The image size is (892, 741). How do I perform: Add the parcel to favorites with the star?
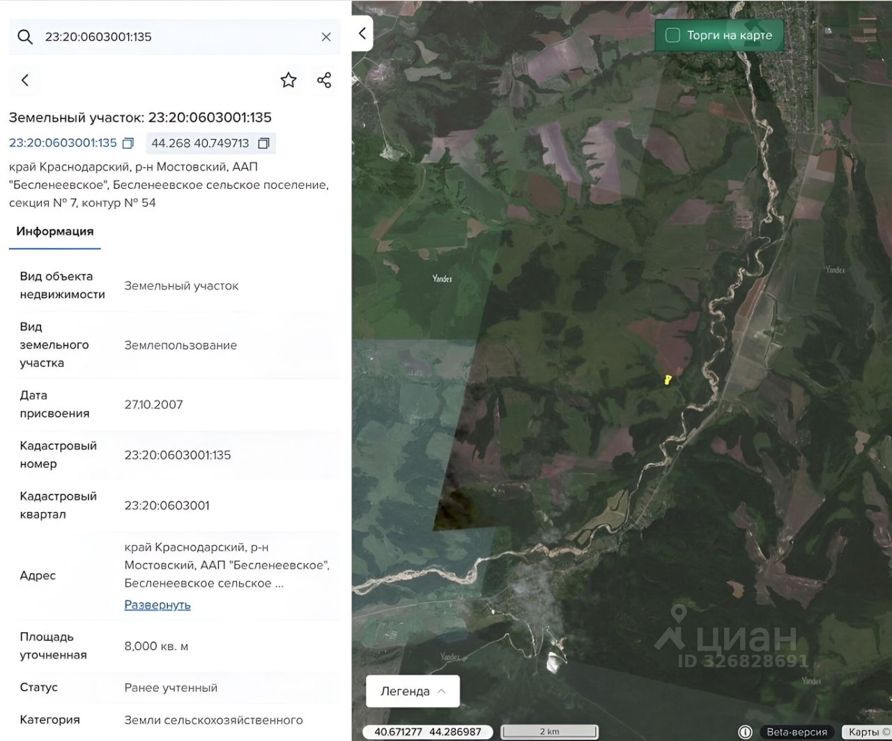(289, 80)
